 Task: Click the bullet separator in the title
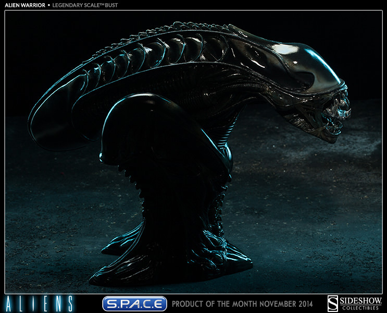[50, 4]
